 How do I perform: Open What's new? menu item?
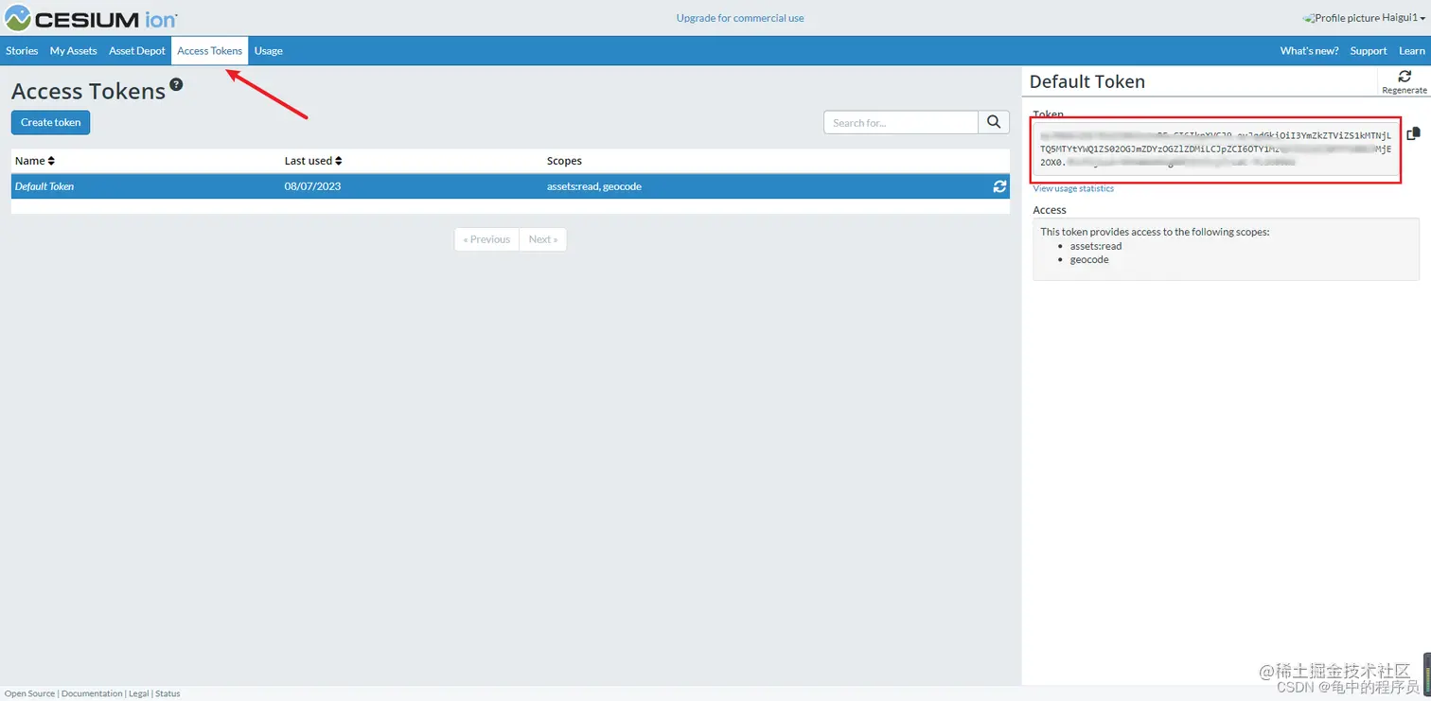(1309, 51)
